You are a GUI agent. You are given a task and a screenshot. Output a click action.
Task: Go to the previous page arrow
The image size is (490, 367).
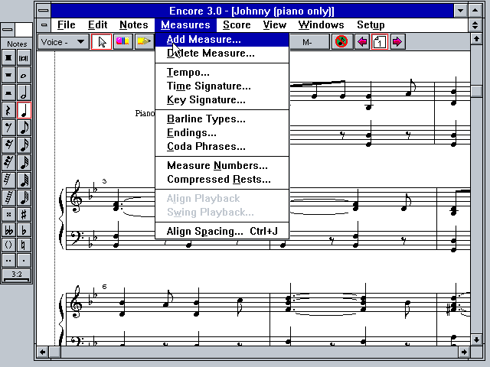(362, 42)
